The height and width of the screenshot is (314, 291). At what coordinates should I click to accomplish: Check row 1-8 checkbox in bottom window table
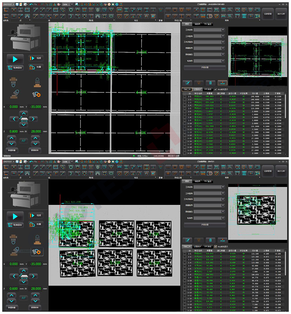184,275
